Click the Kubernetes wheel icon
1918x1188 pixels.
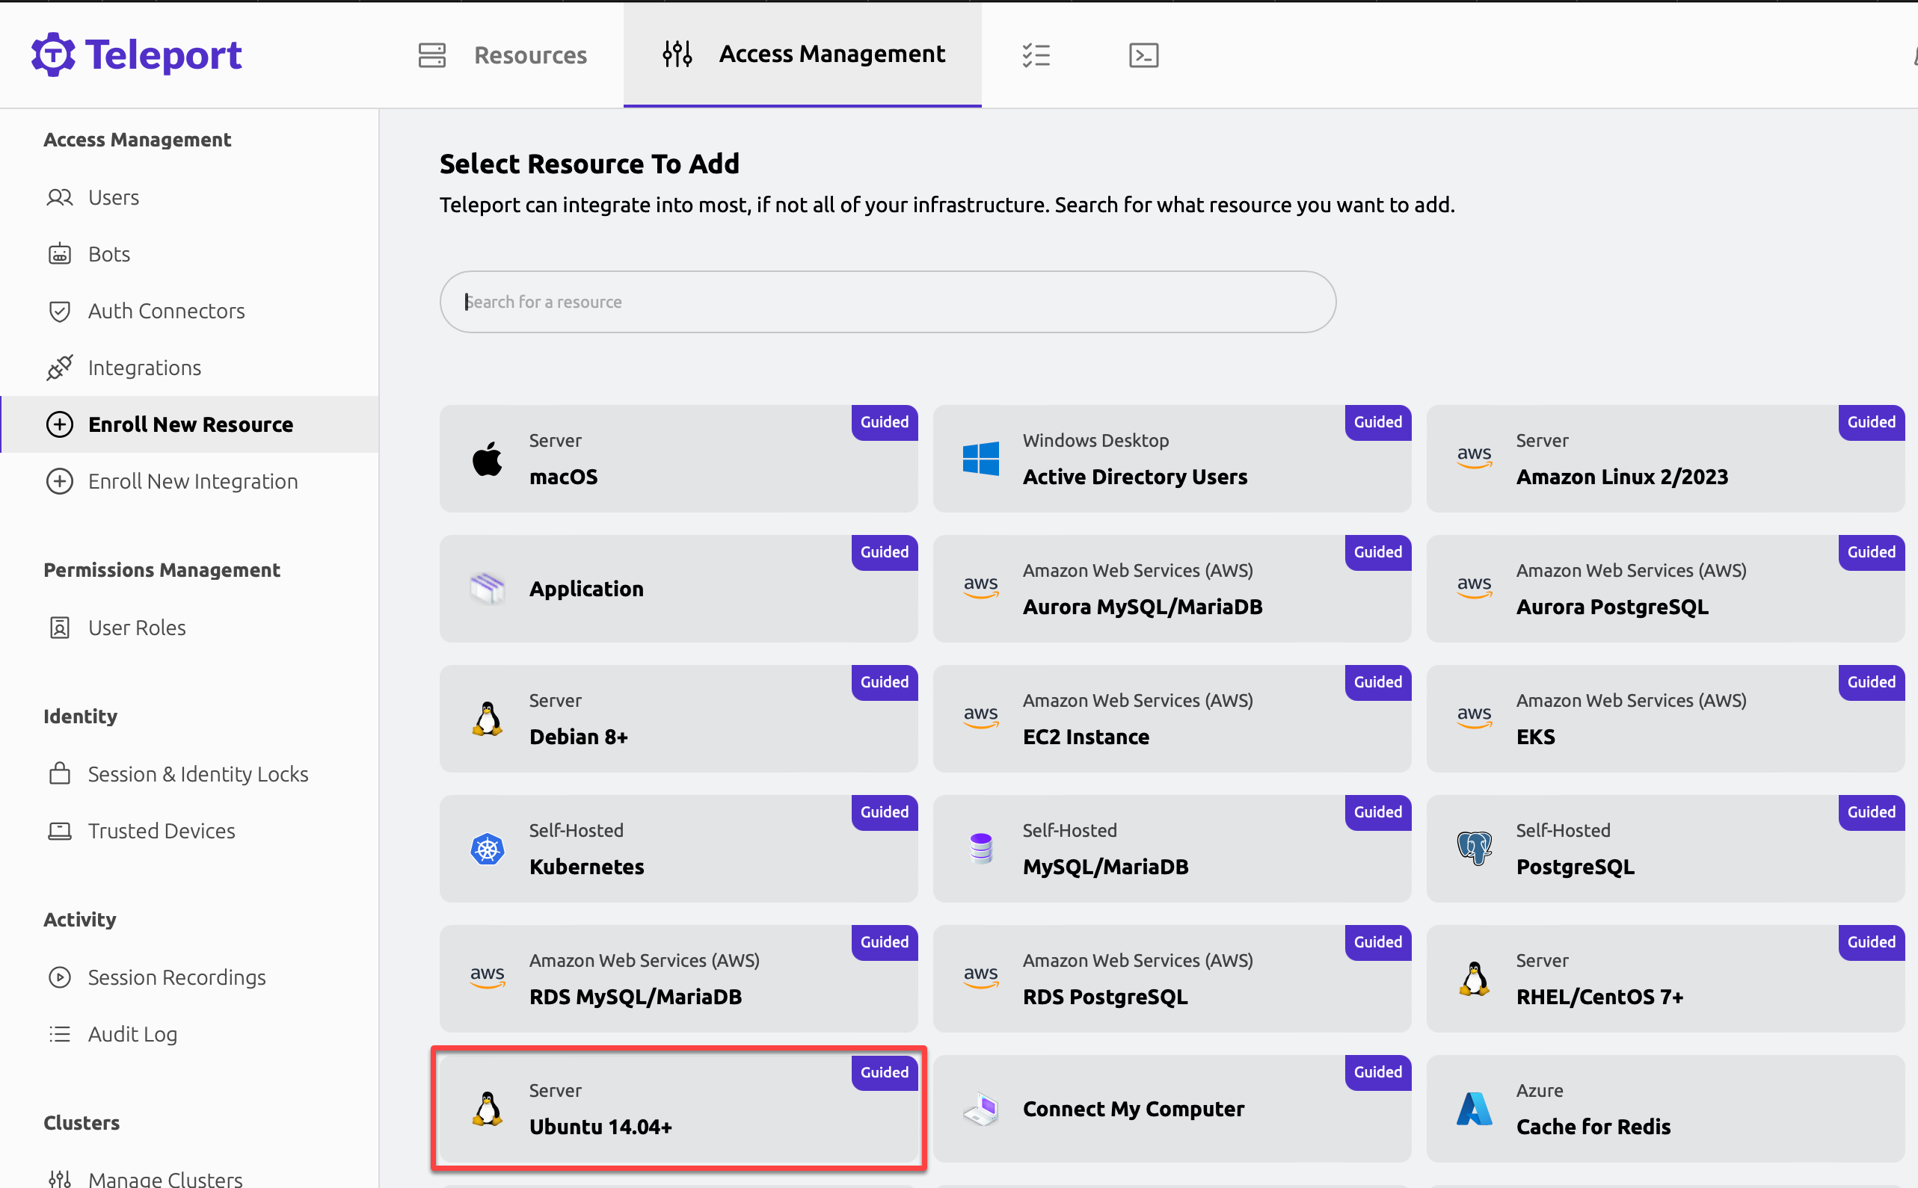coord(488,849)
